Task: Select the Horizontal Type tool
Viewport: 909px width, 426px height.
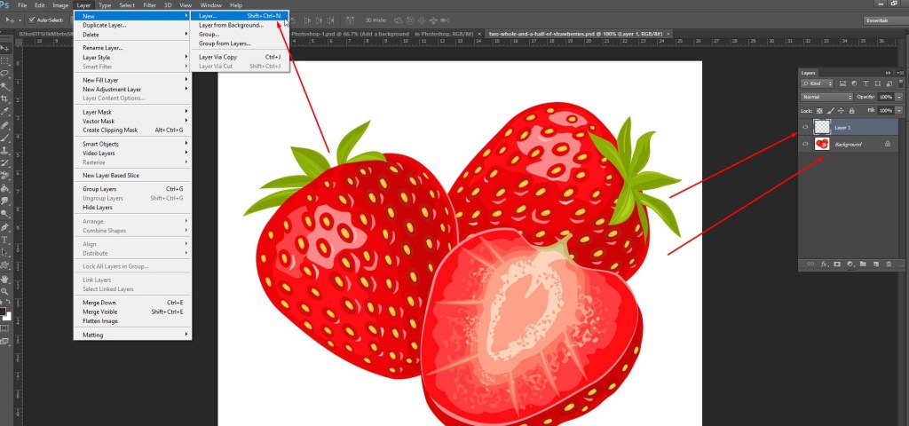Action: click(5, 240)
